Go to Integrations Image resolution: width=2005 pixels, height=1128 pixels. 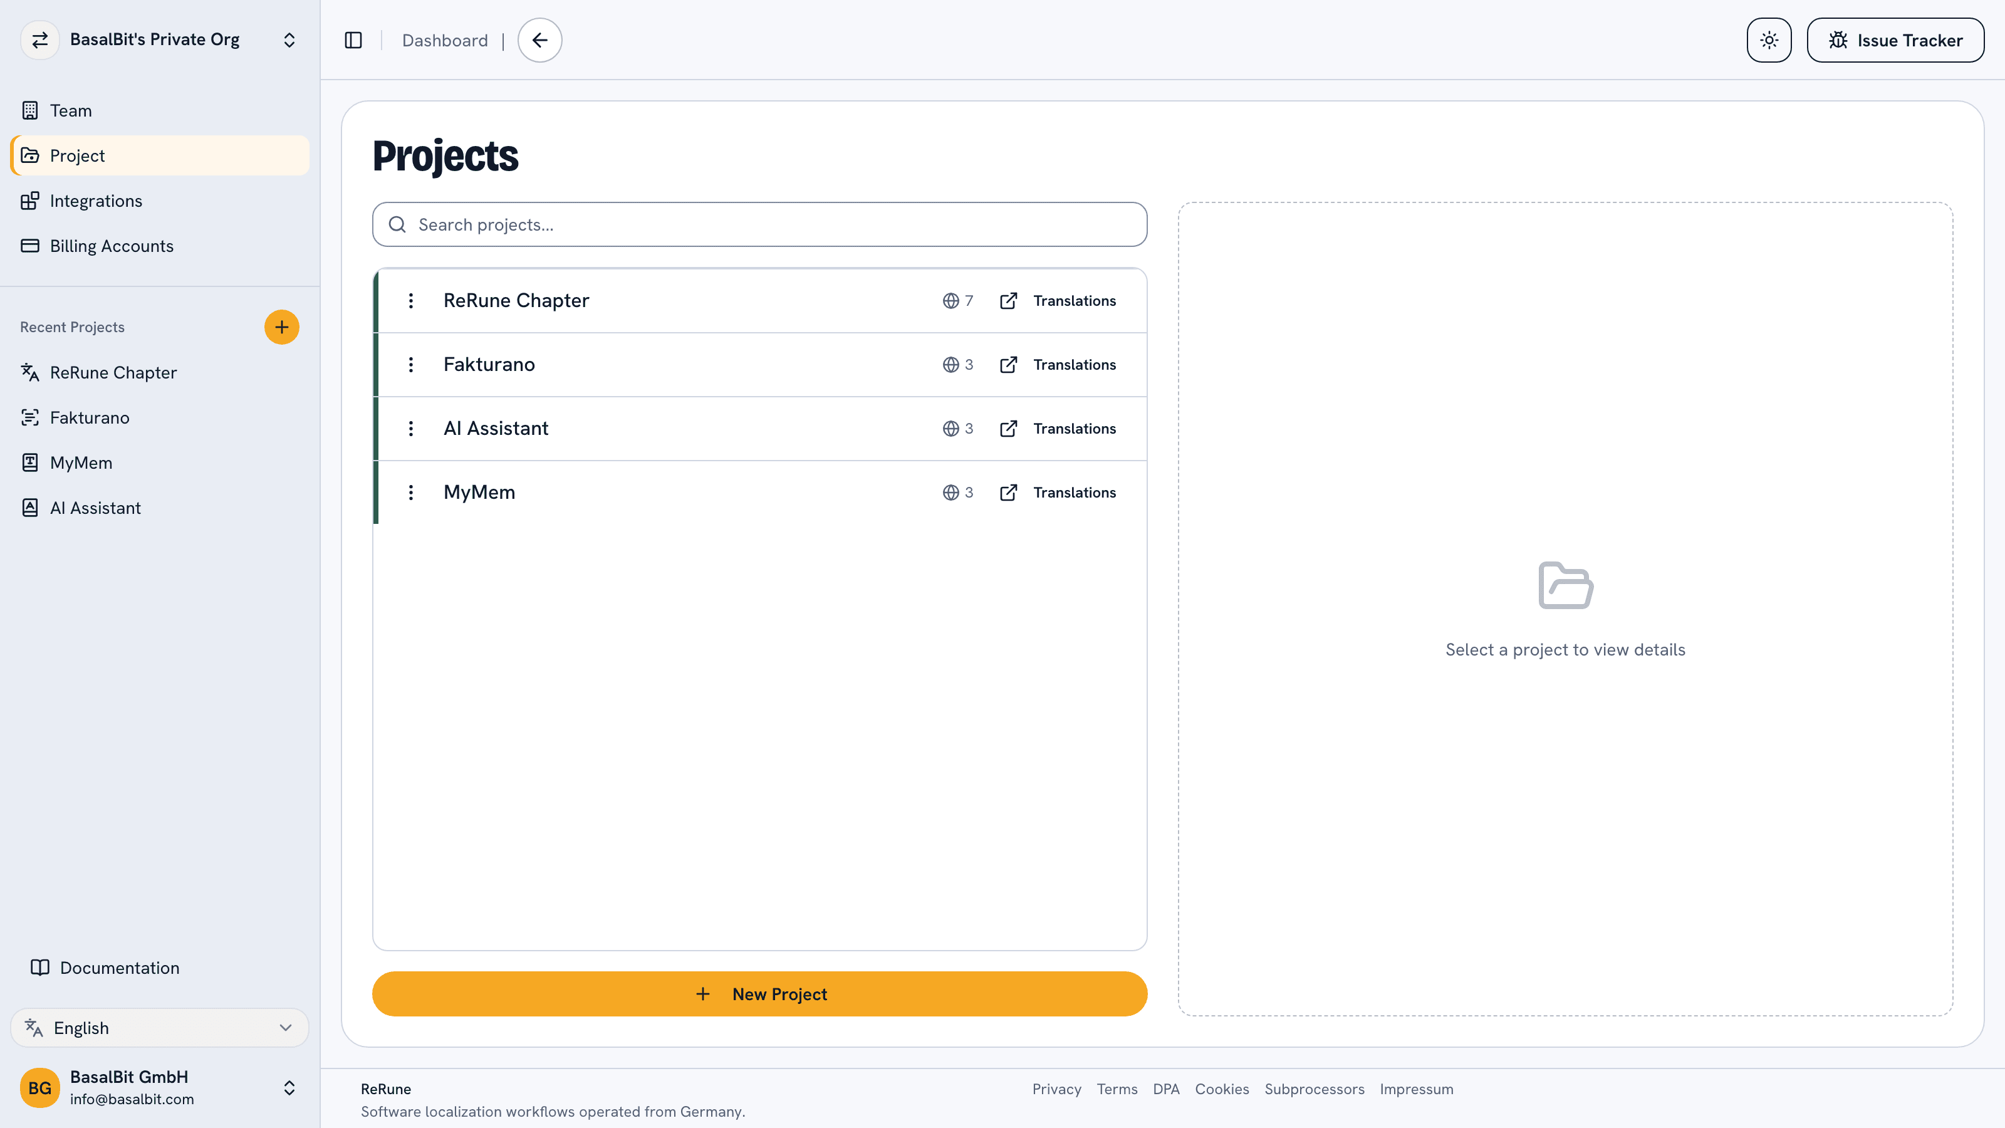point(160,201)
